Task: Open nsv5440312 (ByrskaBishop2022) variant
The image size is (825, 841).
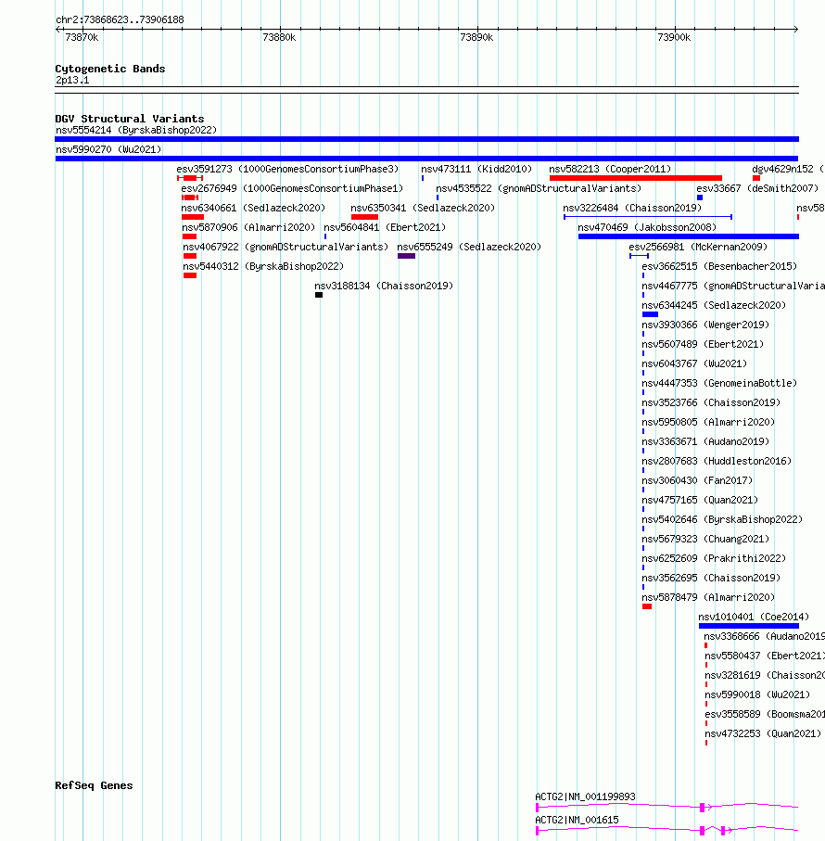Action: coord(263,266)
